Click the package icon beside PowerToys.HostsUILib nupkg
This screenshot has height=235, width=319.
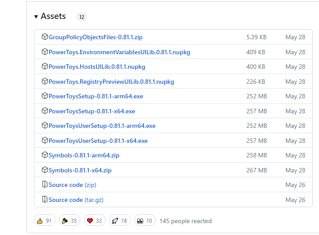click(x=45, y=66)
